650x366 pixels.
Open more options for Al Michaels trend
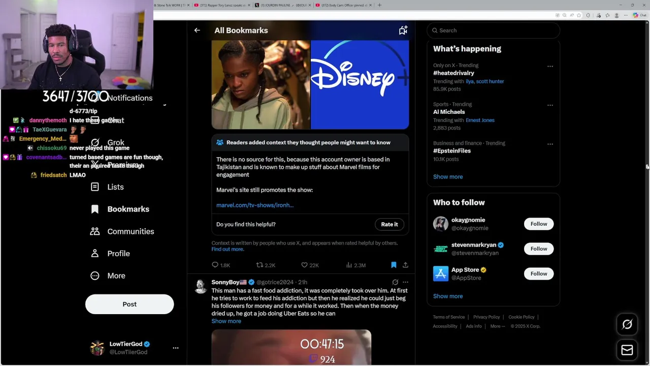tap(550, 105)
